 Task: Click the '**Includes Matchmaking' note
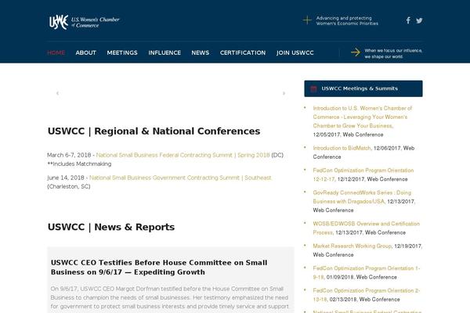coord(79,164)
